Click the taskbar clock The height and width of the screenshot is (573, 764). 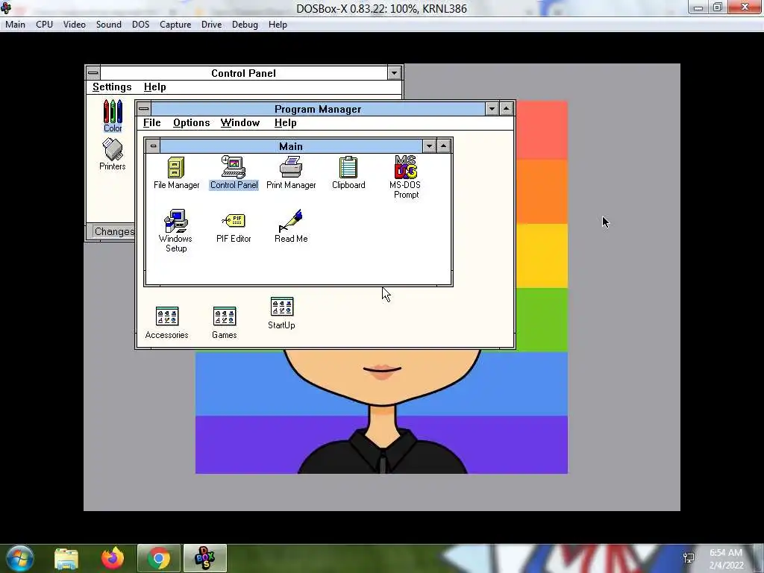pyautogui.click(x=726, y=559)
